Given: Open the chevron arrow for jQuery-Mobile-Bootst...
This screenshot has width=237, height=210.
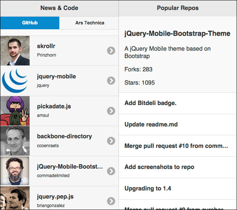Looking at the screenshot, I should click(111, 171).
